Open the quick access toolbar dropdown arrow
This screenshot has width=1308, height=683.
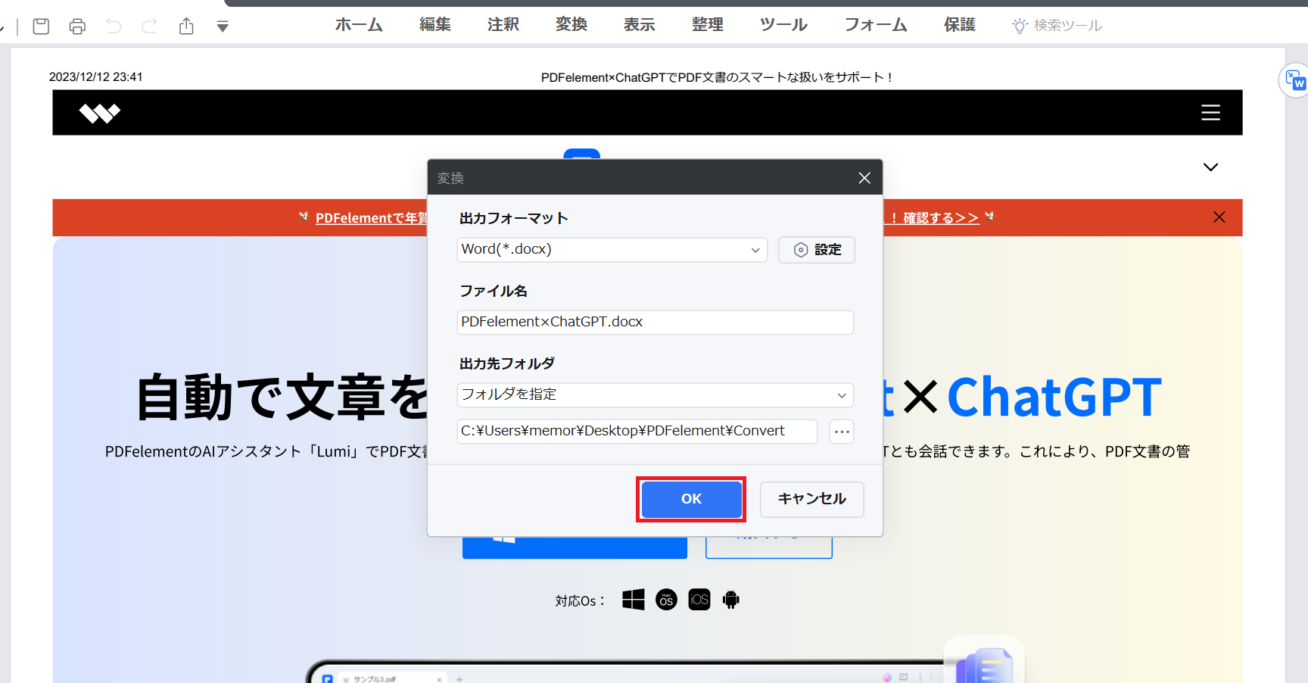[223, 27]
